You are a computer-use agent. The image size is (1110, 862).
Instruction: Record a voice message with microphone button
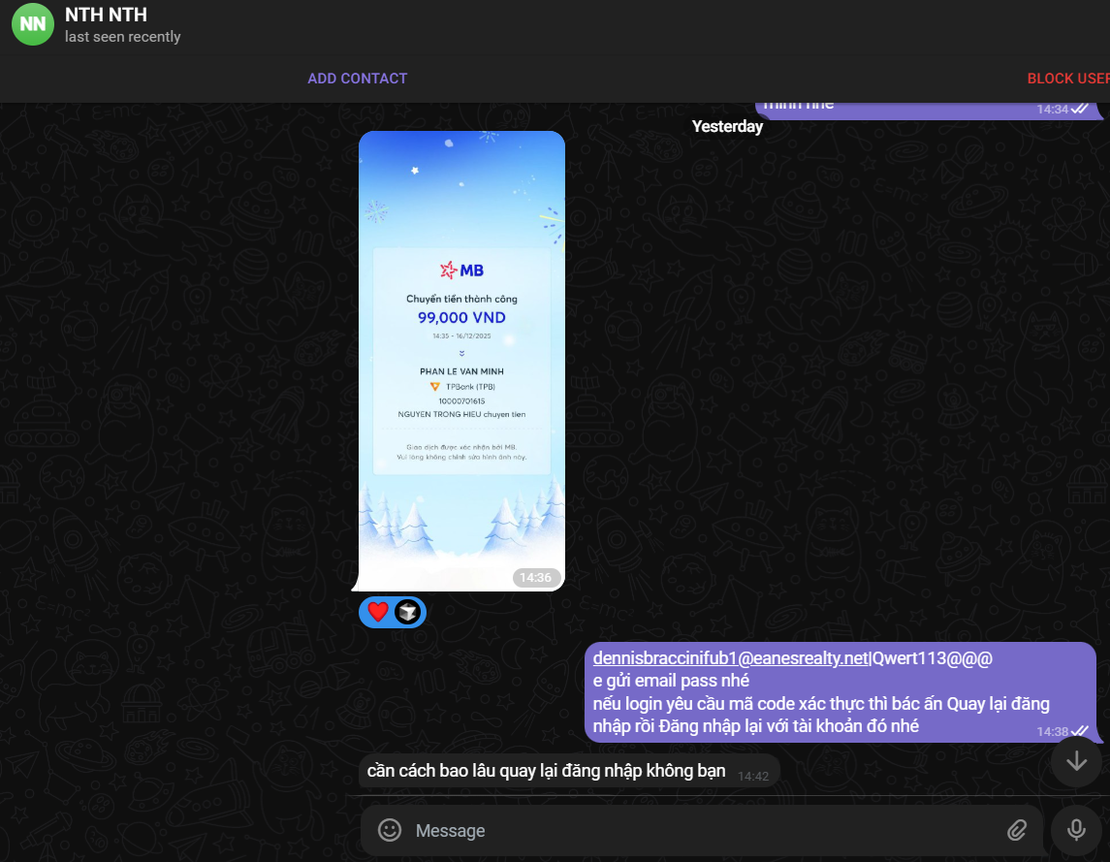tap(1076, 829)
